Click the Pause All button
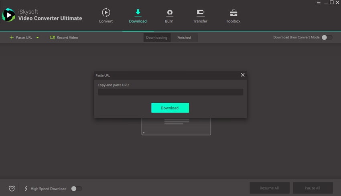The image size is (341, 196). 313,188
